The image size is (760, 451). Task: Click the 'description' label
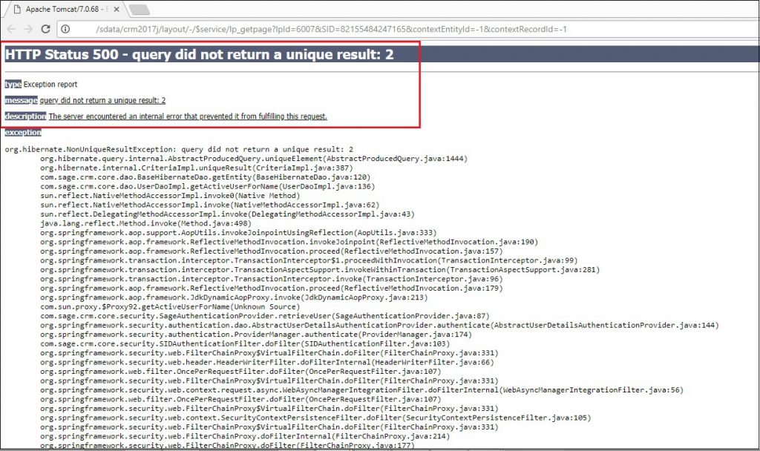(x=25, y=116)
